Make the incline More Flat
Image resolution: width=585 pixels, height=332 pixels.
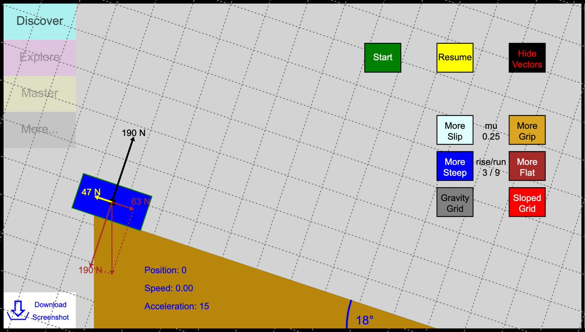pos(527,166)
